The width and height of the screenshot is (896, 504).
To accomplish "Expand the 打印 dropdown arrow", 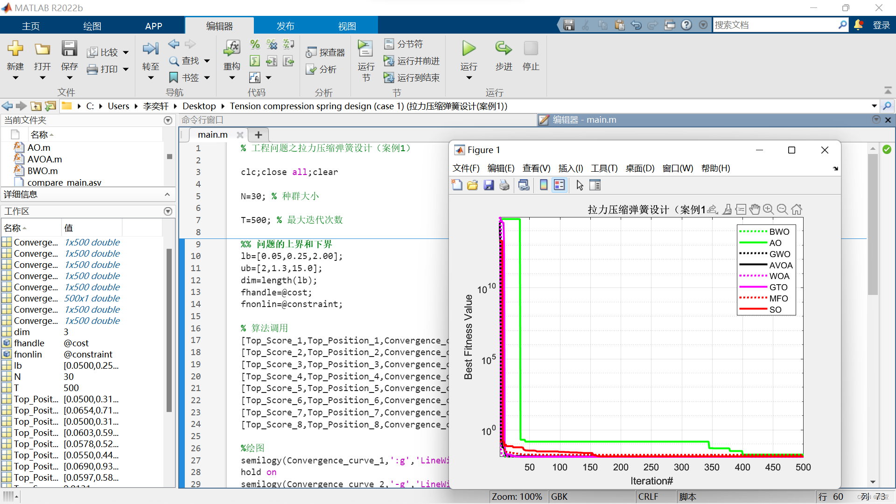I will (126, 70).
